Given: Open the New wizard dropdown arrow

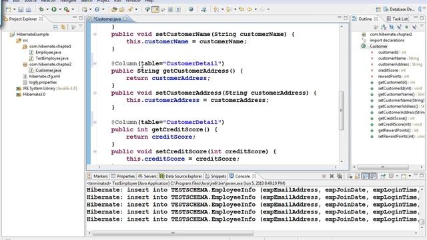Looking at the screenshot, I should click(x=14, y=9).
